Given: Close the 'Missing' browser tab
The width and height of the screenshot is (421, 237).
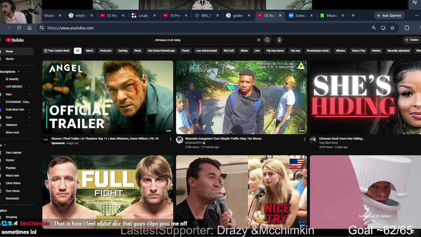Looking at the screenshot, I should click(x=342, y=15).
